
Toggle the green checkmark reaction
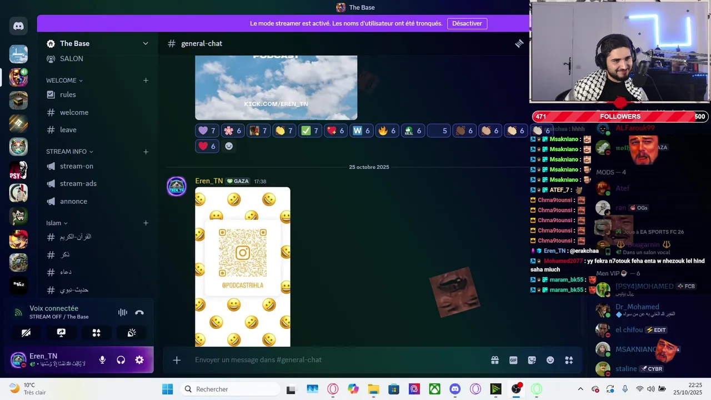click(310, 131)
